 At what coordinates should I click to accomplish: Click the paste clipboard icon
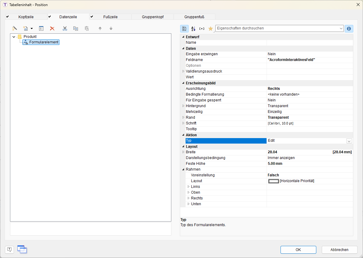[87, 28]
